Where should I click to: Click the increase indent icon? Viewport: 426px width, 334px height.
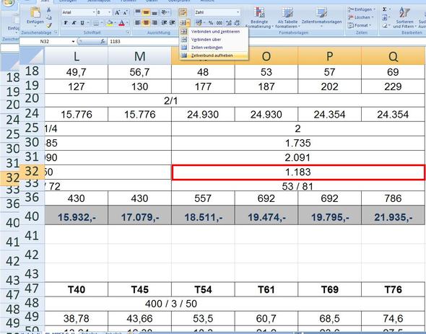tap(173, 22)
